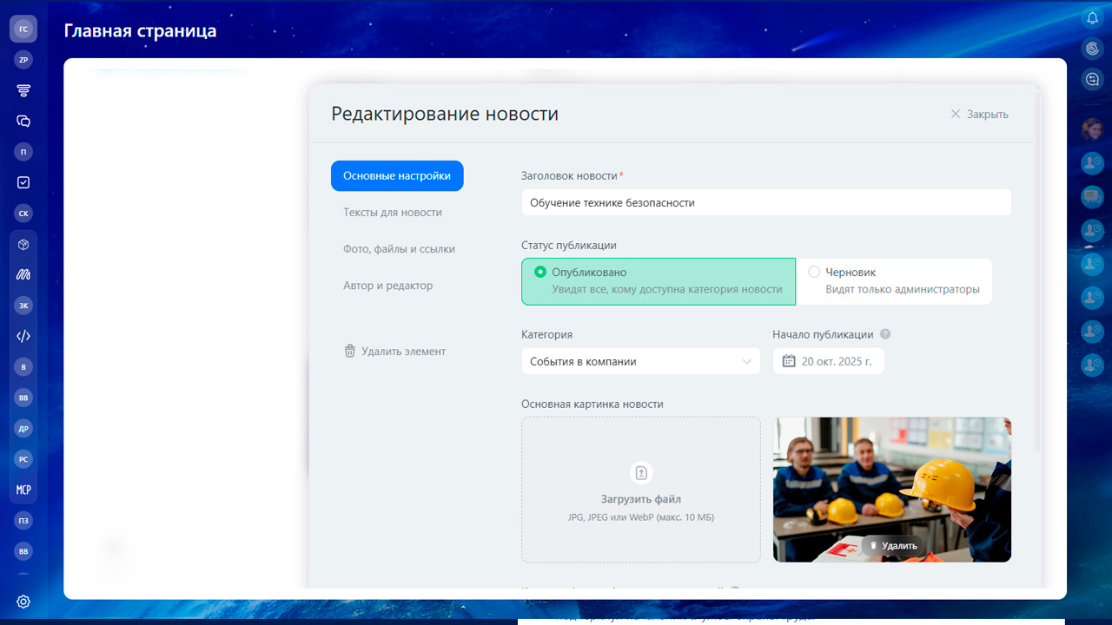The width and height of the screenshot is (1112, 625).
Task: Switch to Автор и редактор tab
Action: click(x=387, y=285)
